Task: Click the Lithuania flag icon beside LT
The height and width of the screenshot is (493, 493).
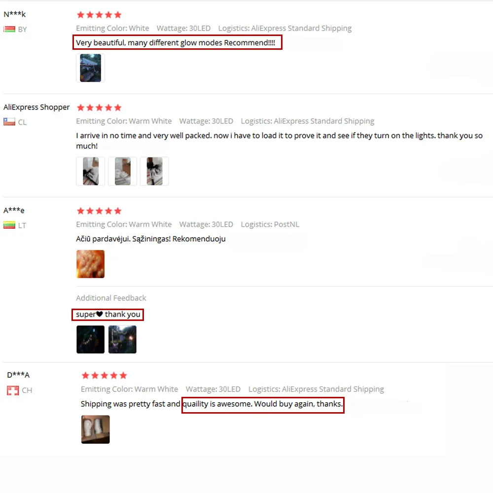Action: (9, 225)
